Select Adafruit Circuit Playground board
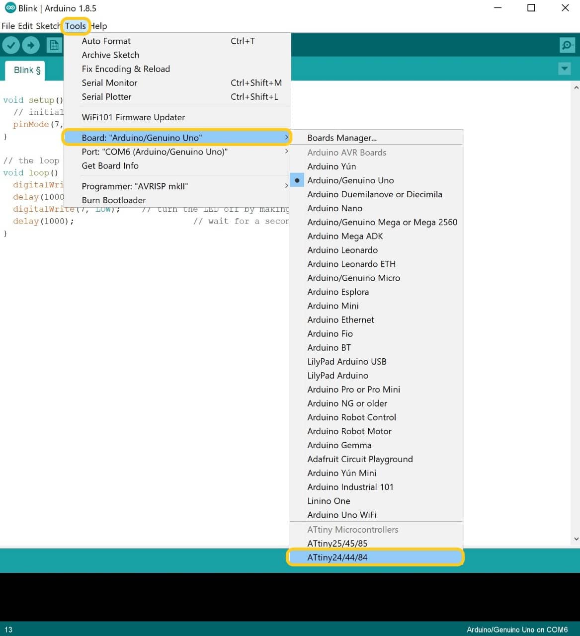Screen dimensions: 580x636 376,459
